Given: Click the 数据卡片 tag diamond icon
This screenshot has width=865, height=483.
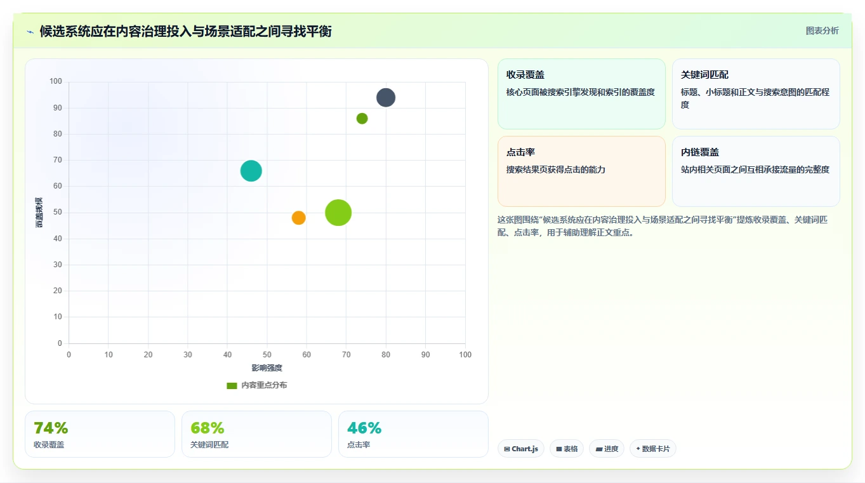Looking at the screenshot, I should tap(638, 449).
